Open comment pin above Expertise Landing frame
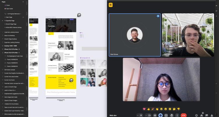The height and width of the screenshot is (117, 219). click(79, 15)
